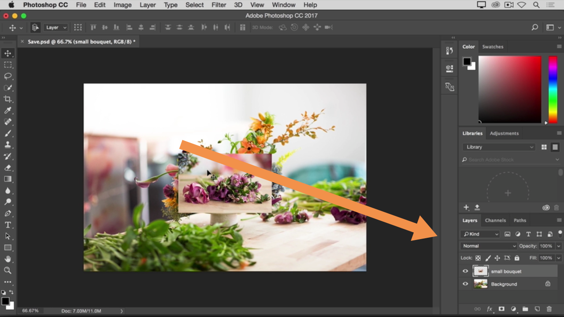The width and height of the screenshot is (564, 317).
Task: Create a new layer using bottom icon
Action: 537,309
